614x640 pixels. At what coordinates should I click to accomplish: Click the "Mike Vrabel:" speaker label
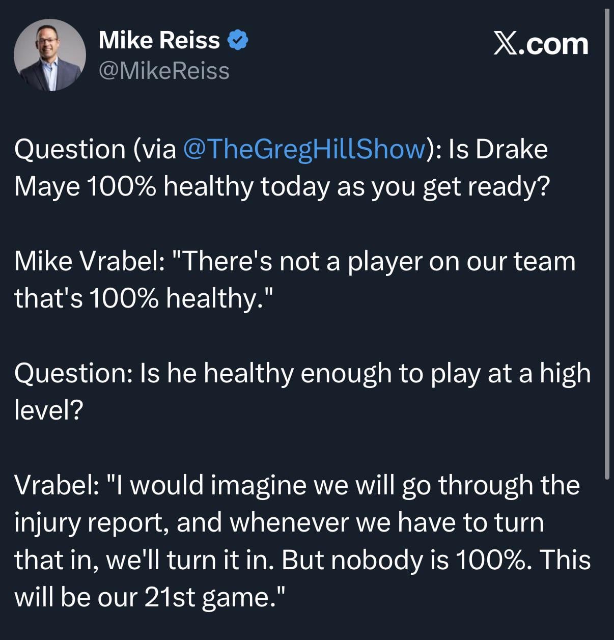(x=89, y=261)
